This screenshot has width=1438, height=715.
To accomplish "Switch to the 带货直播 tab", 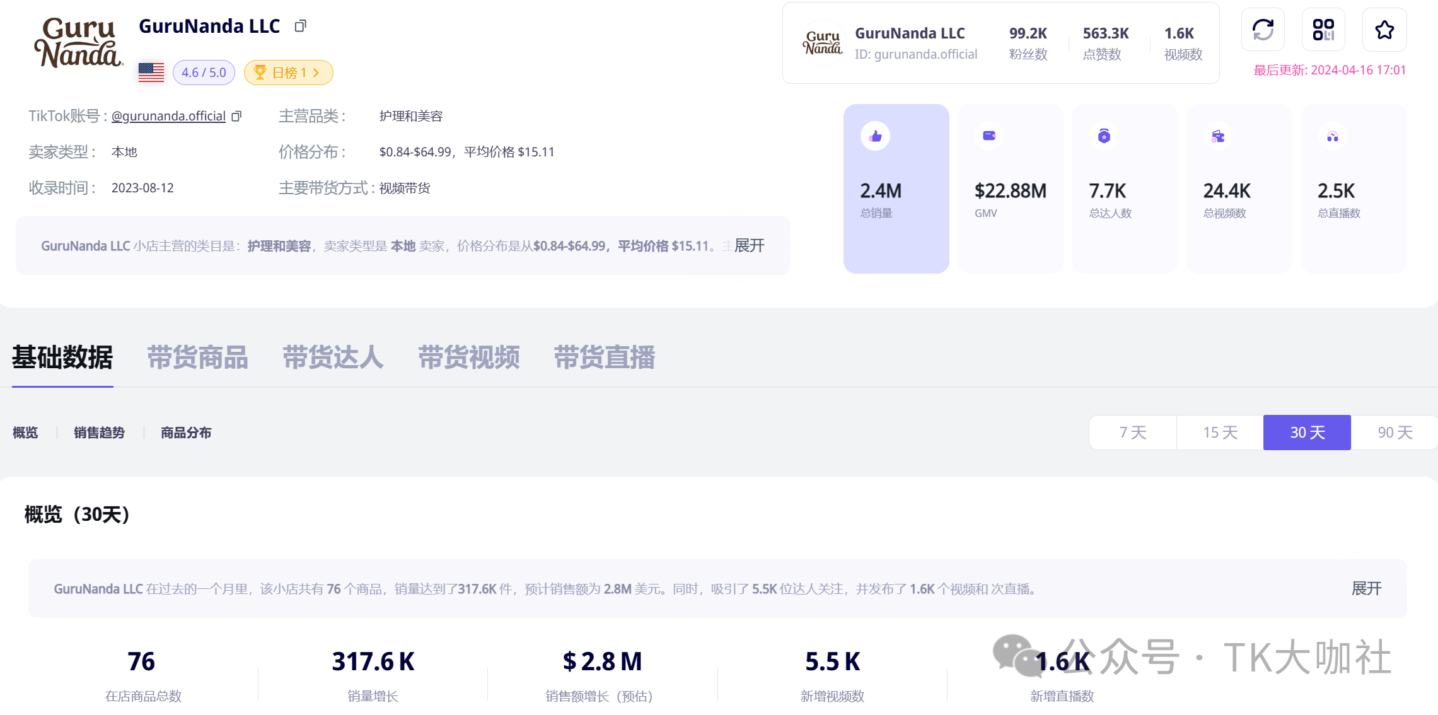I will click(604, 357).
